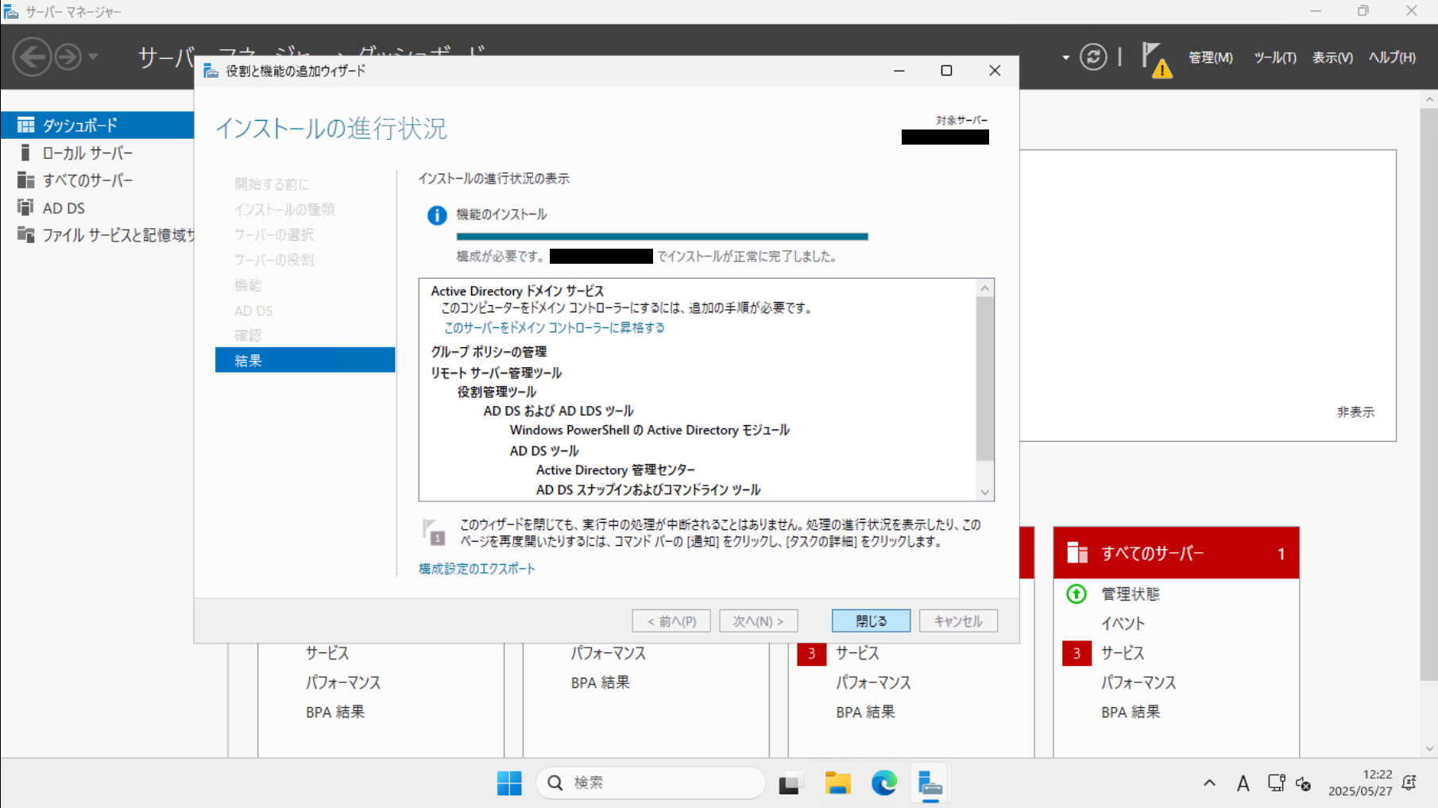
Task: Click red 3 badge in すべてのサーバー tile
Action: click(1077, 653)
